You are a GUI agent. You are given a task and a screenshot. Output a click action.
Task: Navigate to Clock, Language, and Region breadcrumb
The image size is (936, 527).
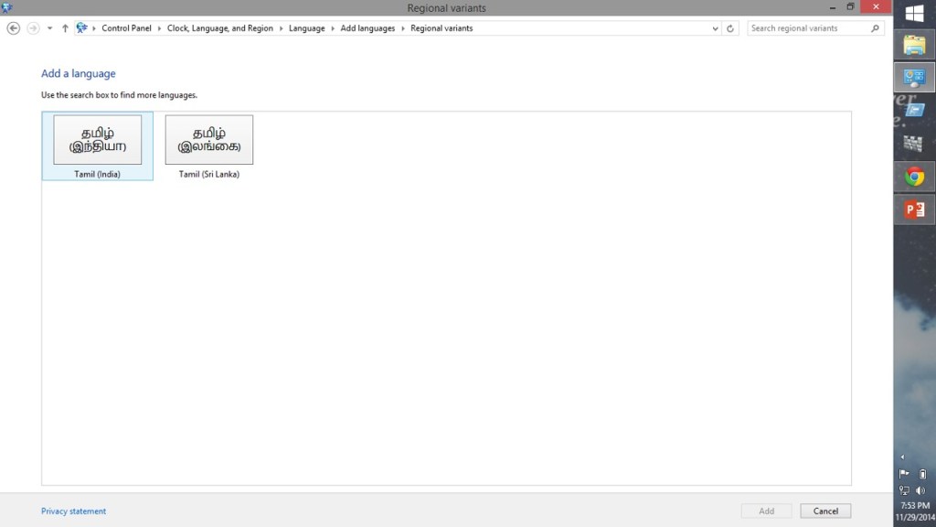coord(219,28)
